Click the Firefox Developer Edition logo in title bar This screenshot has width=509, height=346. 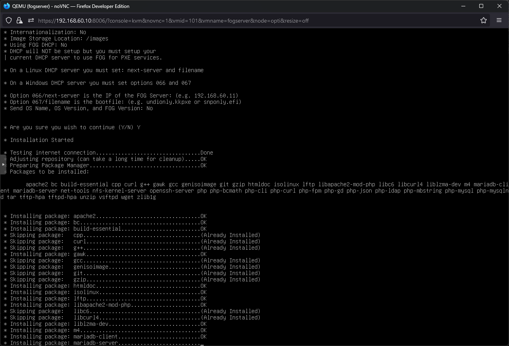(x=6, y=6)
